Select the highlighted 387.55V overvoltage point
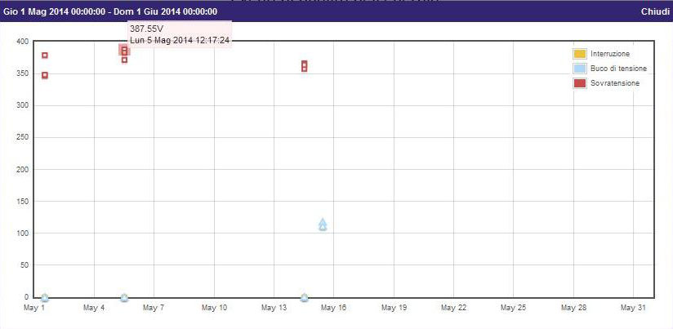Viewport: 673px width, 329px height. click(124, 50)
